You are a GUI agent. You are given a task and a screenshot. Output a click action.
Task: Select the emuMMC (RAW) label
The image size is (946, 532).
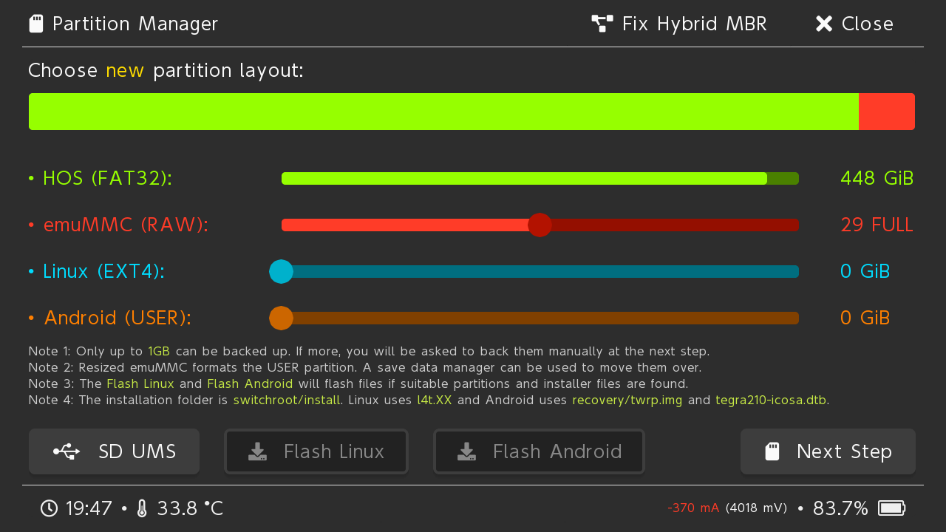click(x=118, y=225)
